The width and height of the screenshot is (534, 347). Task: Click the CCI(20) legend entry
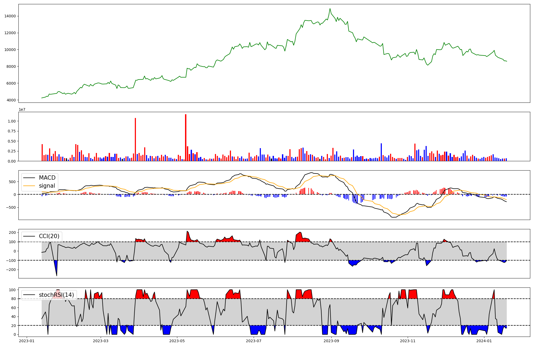tap(49, 236)
